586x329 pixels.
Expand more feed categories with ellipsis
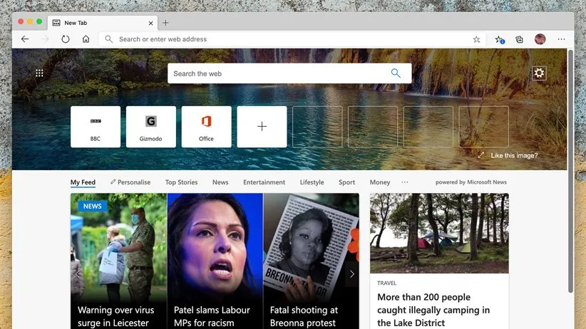[x=405, y=182]
